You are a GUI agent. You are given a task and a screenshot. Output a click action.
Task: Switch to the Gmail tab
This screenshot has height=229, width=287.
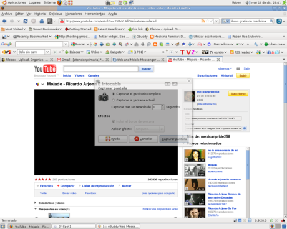(x=83, y=60)
